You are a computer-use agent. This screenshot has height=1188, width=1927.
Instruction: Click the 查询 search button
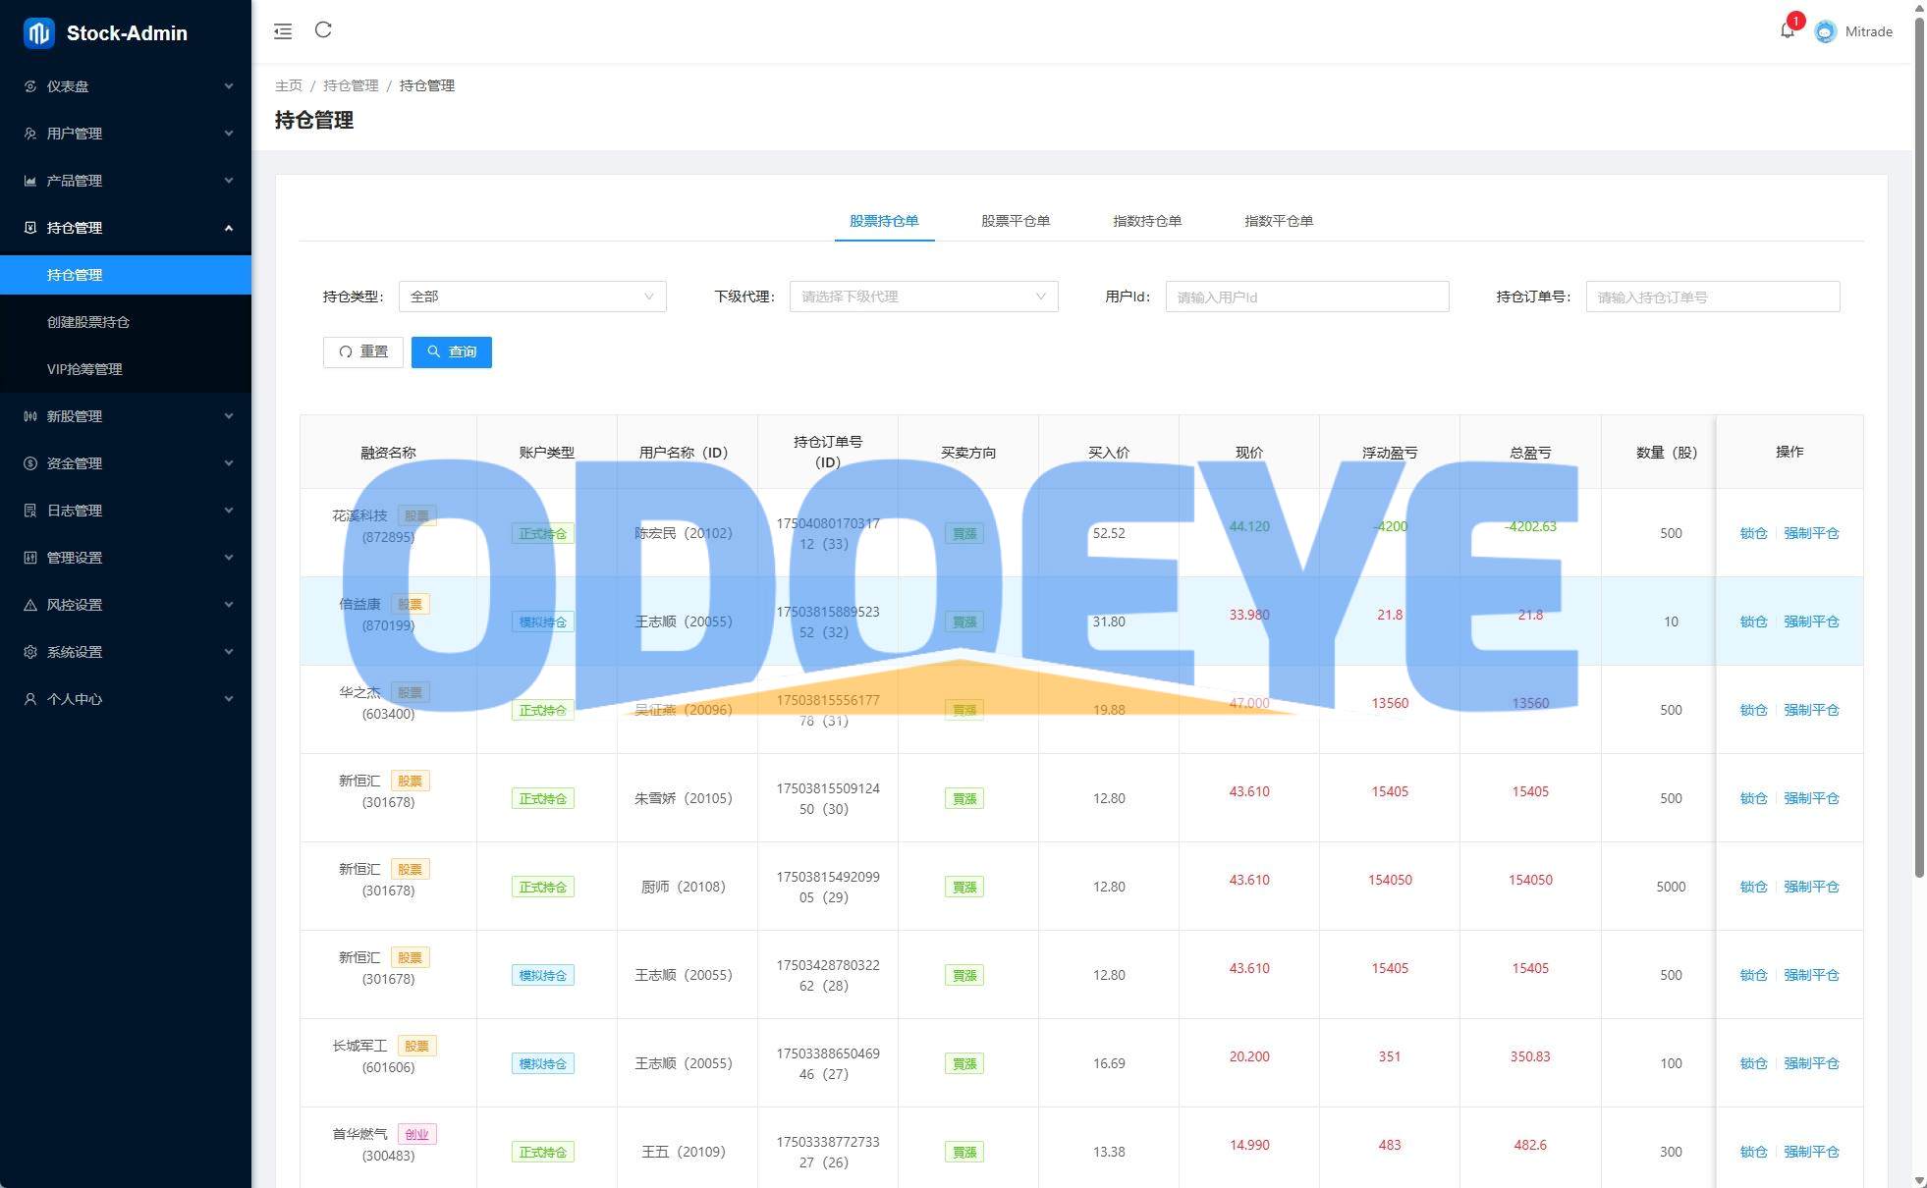(452, 351)
